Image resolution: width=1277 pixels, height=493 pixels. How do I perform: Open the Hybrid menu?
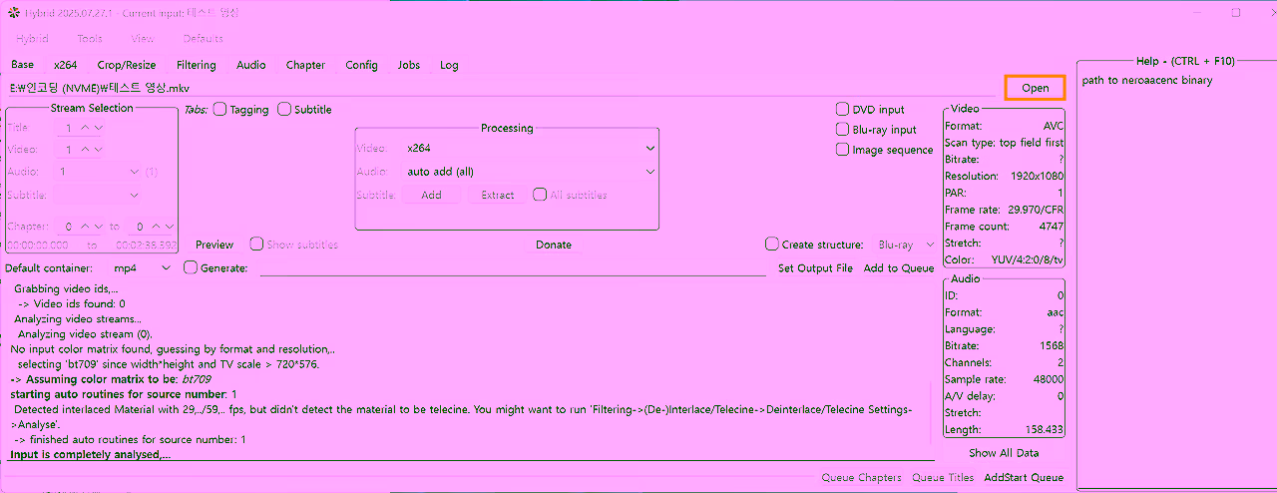pyautogui.click(x=32, y=39)
